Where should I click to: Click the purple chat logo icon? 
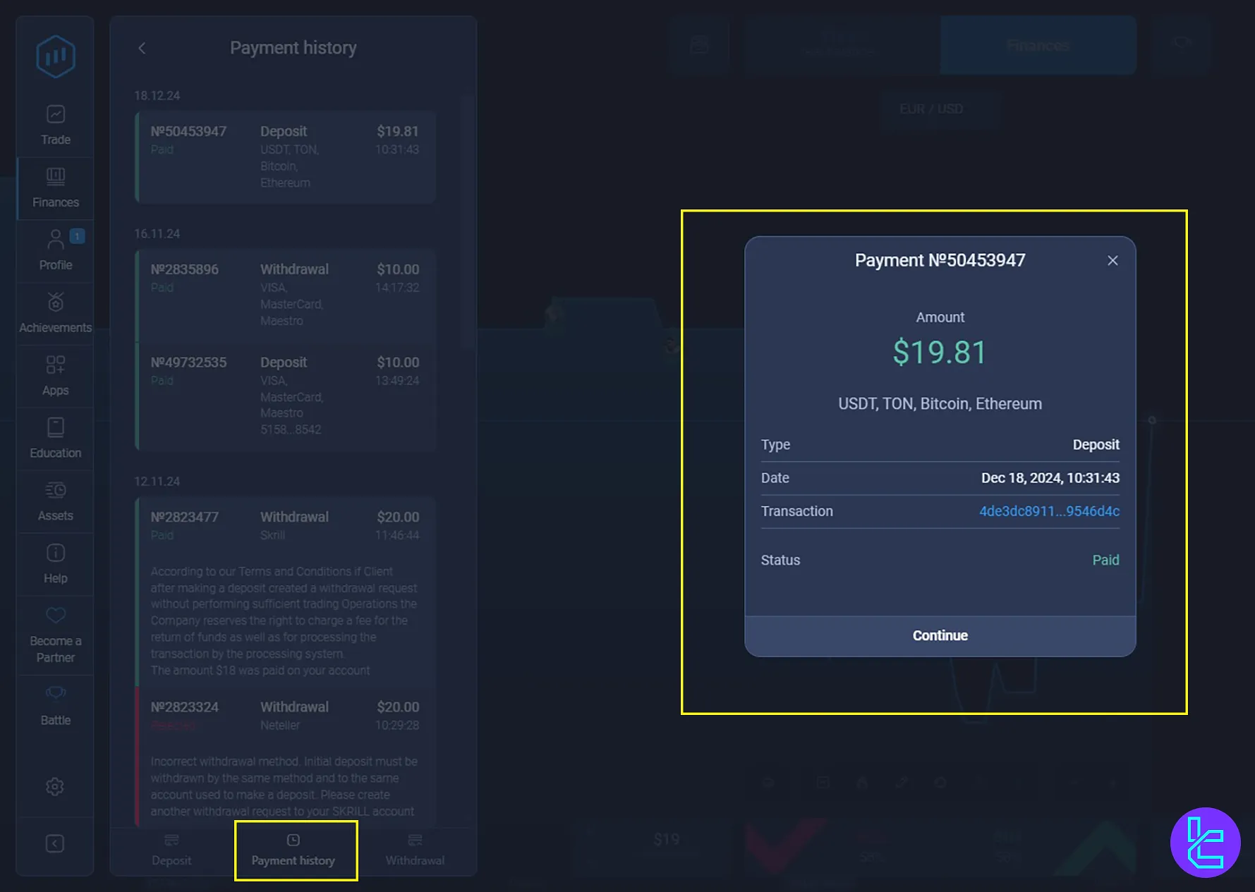click(1205, 842)
